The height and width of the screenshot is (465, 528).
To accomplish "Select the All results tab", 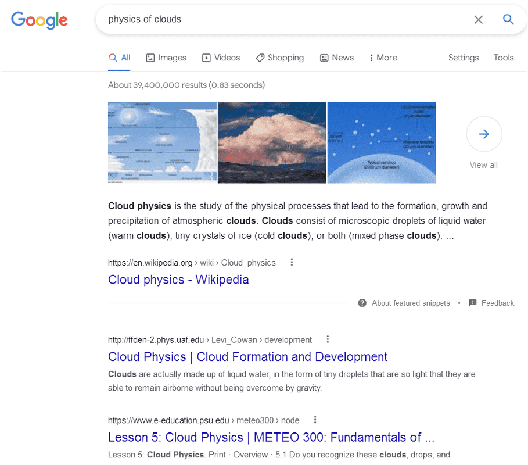I will pyautogui.click(x=119, y=58).
